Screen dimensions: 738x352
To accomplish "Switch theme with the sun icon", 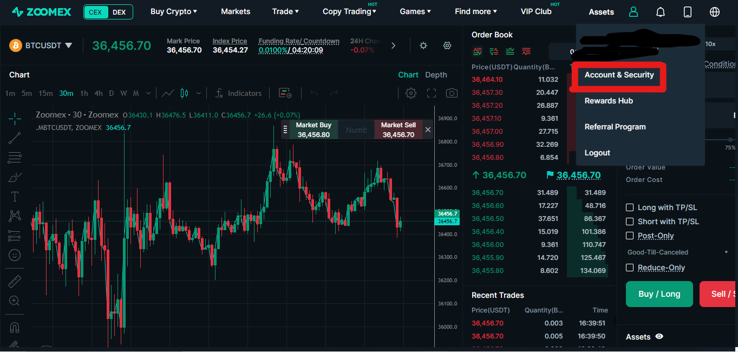I will coord(423,46).
